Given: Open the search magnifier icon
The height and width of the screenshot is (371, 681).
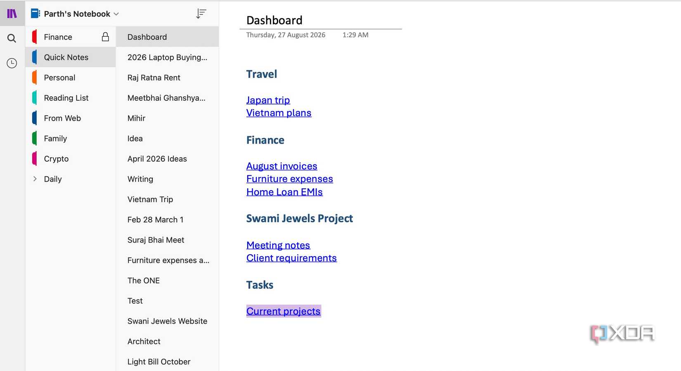Looking at the screenshot, I should [x=12, y=38].
